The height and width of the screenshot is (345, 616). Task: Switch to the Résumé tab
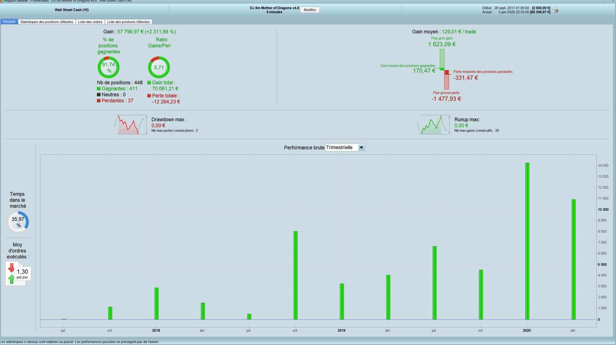(x=9, y=22)
